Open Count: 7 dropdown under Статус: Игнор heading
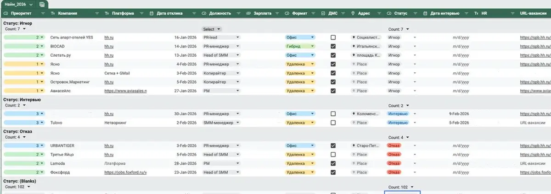This screenshot has height=194, width=551. (x=15, y=29)
